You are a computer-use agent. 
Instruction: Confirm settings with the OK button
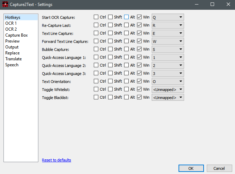pyautogui.click(x=191, y=168)
